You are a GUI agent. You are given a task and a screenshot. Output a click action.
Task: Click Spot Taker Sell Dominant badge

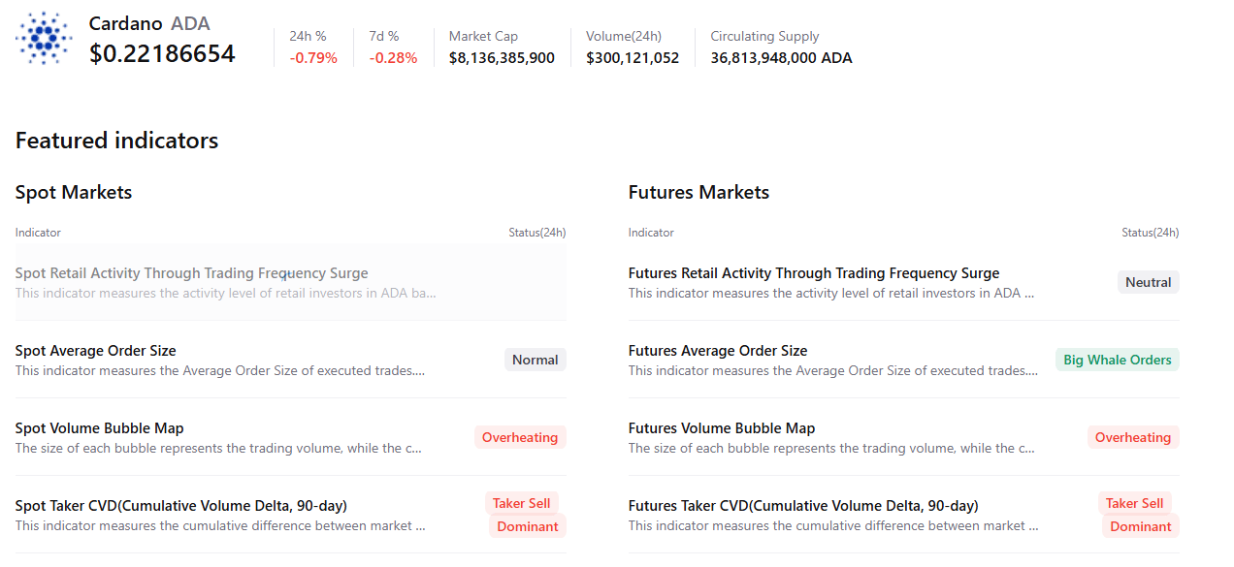tap(525, 515)
